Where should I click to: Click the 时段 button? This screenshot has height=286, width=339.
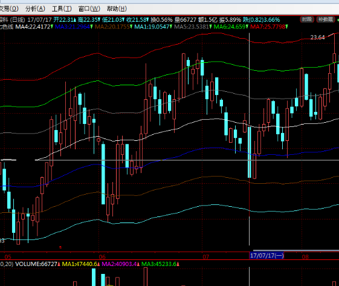pyautogui.click(x=307, y=19)
